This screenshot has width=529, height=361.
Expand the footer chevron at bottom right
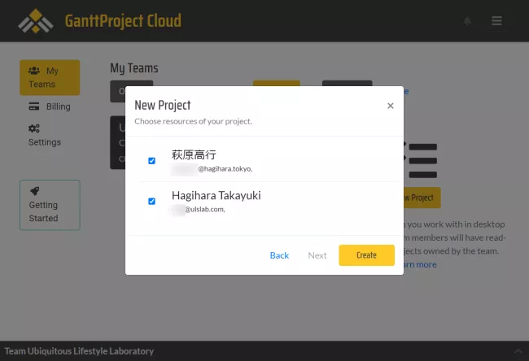coord(518,351)
